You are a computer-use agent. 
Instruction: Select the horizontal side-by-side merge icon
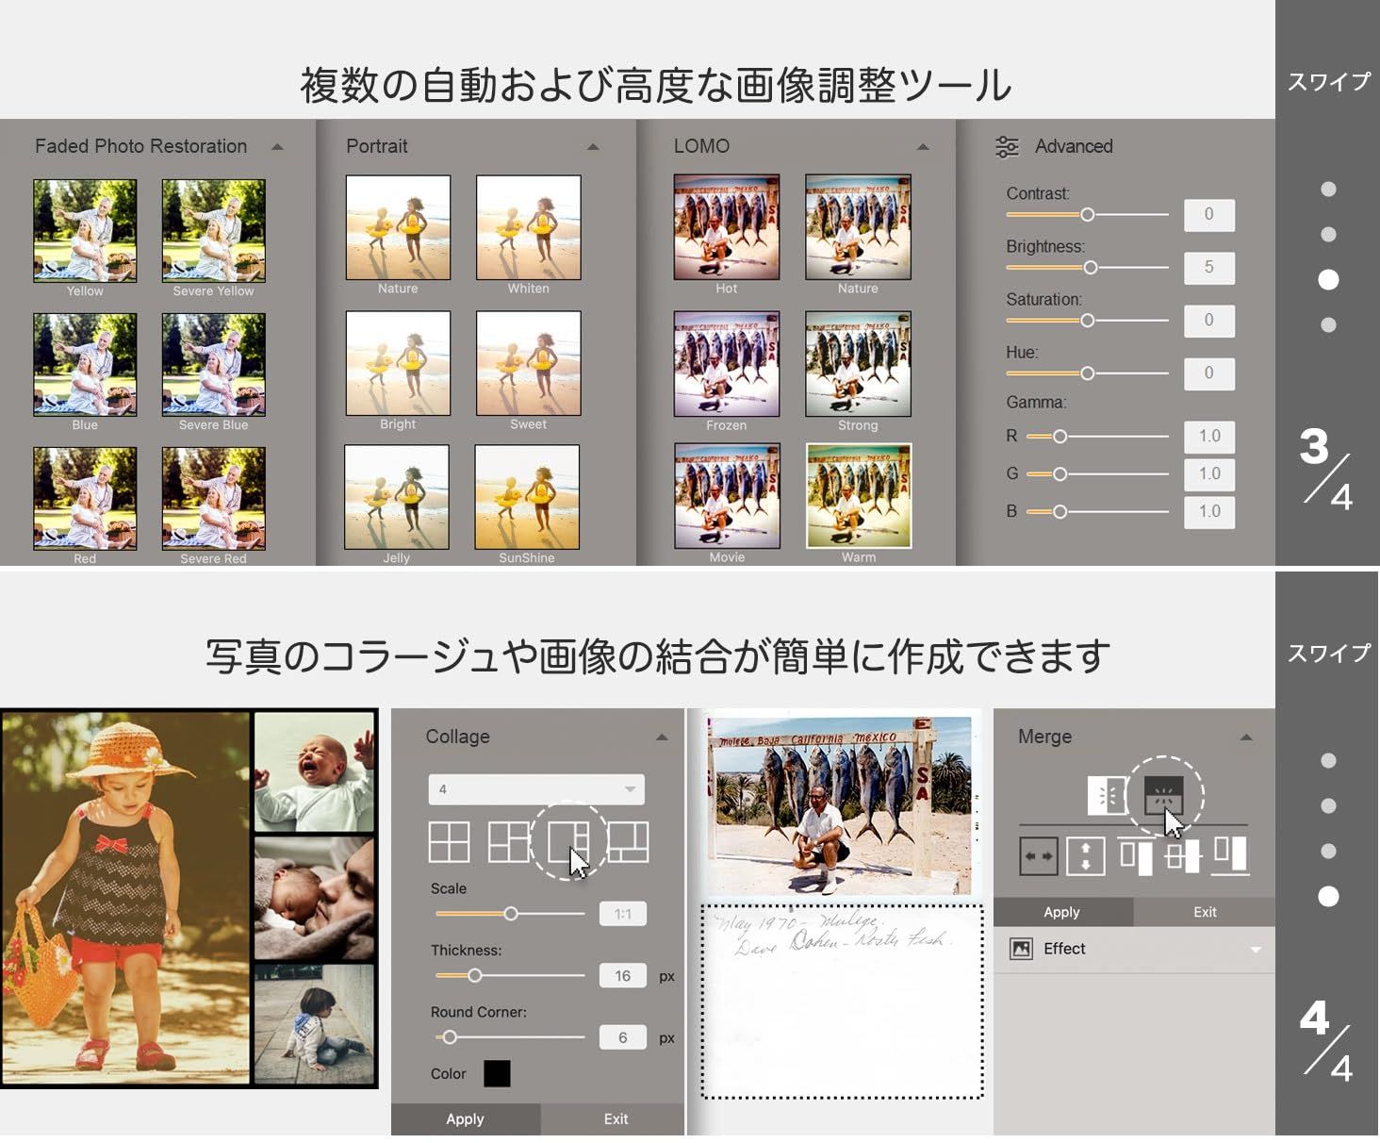[1107, 795]
